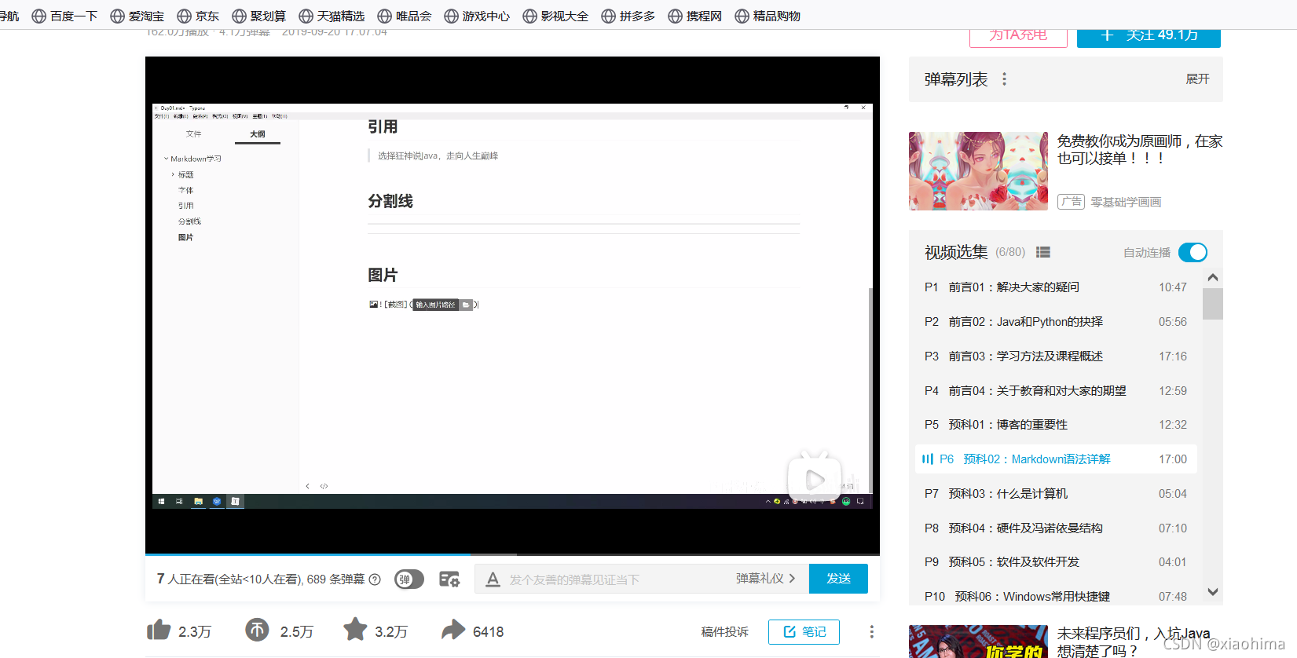Play P2 前言02：Java和Python的抉择
The height and width of the screenshot is (658, 1297).
pos(1056,322)
